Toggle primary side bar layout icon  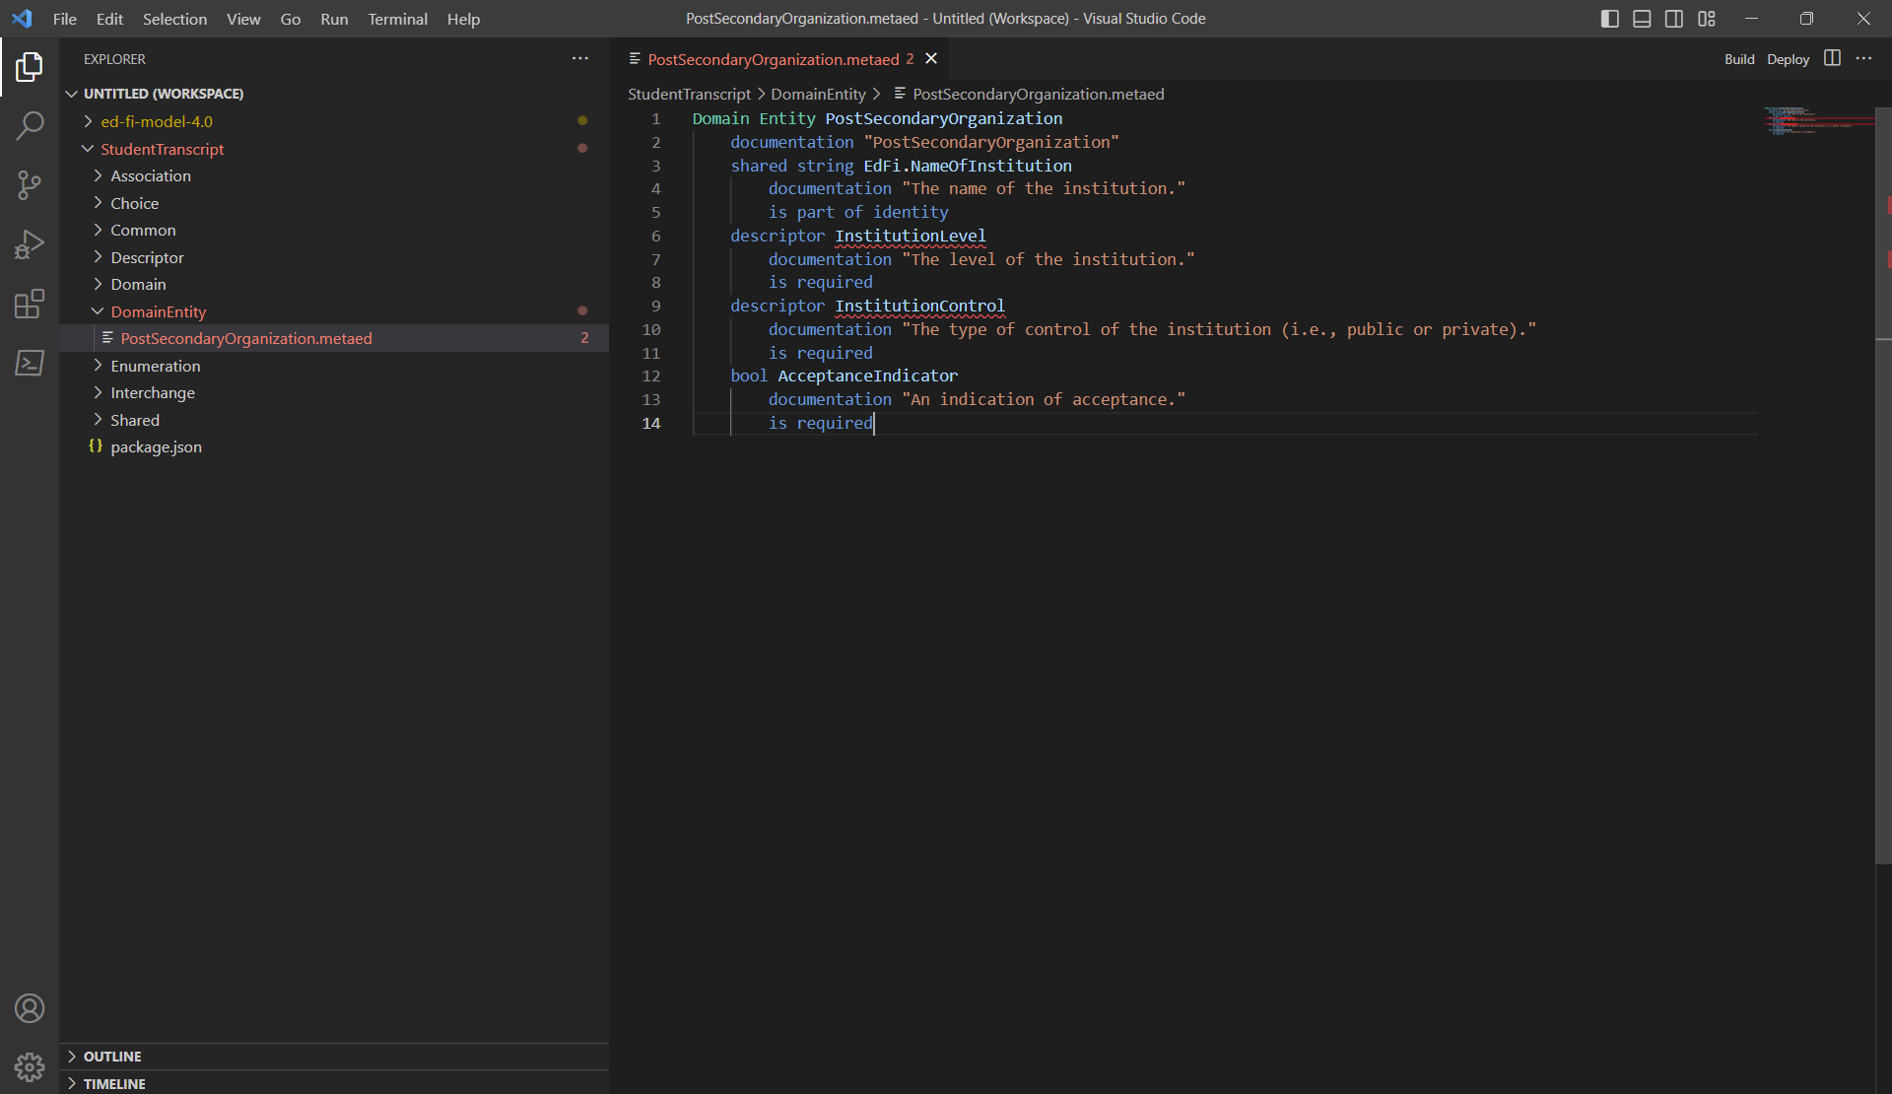[1609, 19]
